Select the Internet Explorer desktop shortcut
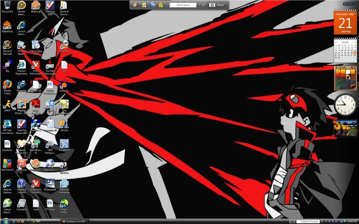Screen dimensions: 359x224 (7, 186)
